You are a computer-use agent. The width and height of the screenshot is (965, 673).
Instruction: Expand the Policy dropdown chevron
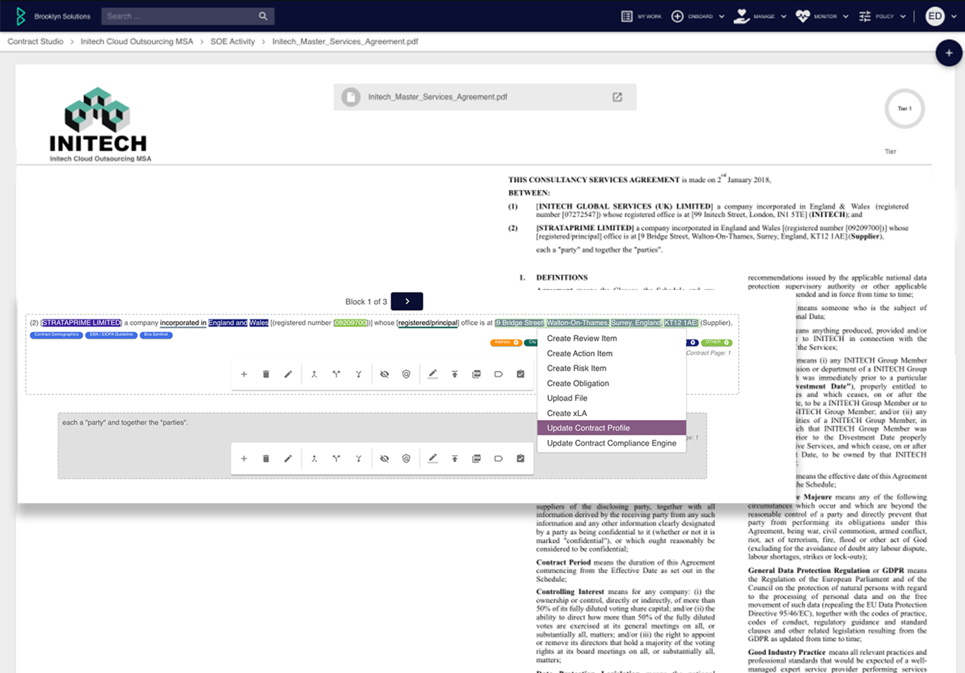(902, 17)
